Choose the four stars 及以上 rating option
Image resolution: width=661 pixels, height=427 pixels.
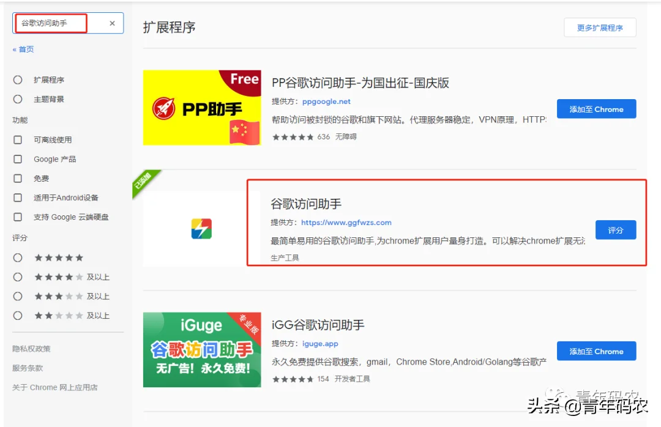click(18, 277)
